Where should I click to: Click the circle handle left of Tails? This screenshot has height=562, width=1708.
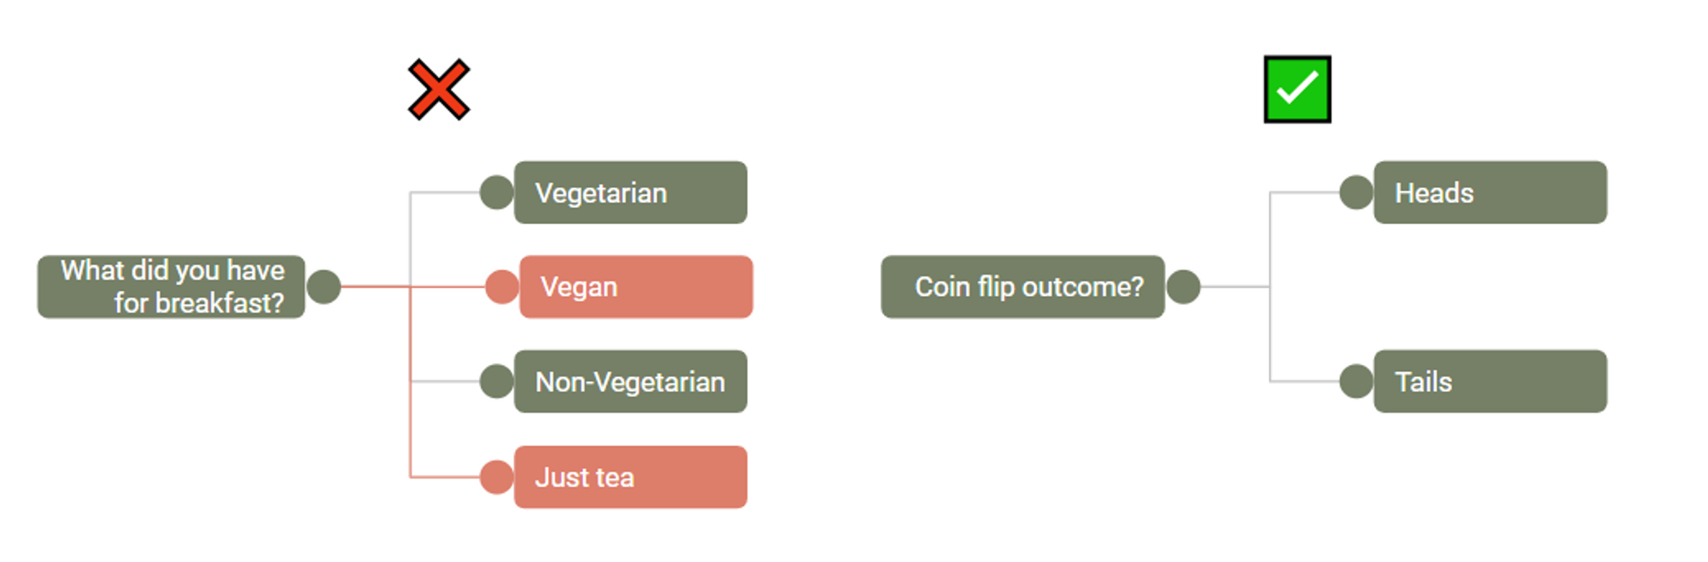pyautogui.click(x=1356, y=381)
